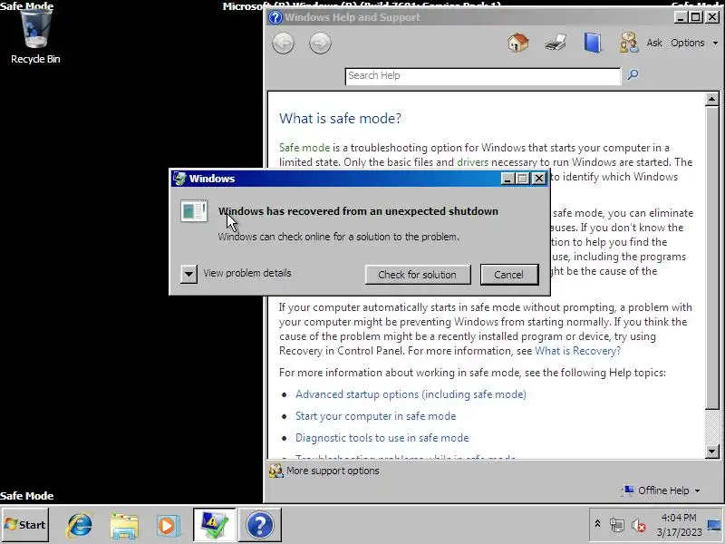725x544 pixels.
Task: Open Diagnostic tools to use in safe mode
Action: click(382, 438)
